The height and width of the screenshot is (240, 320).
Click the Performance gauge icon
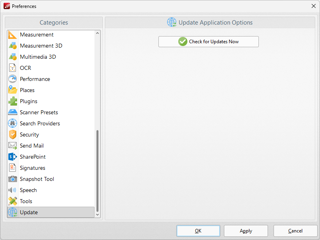coord(12,79)
